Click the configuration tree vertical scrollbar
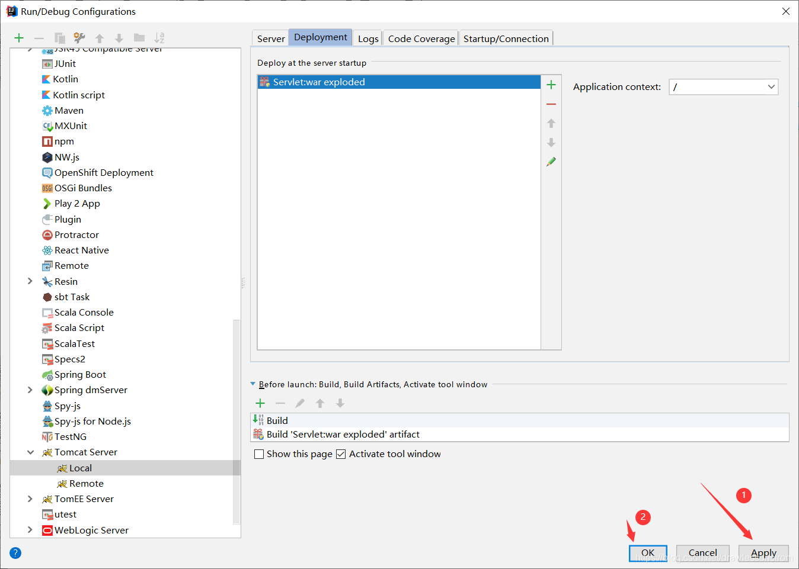799x569 pixels. tap(236, 422)
